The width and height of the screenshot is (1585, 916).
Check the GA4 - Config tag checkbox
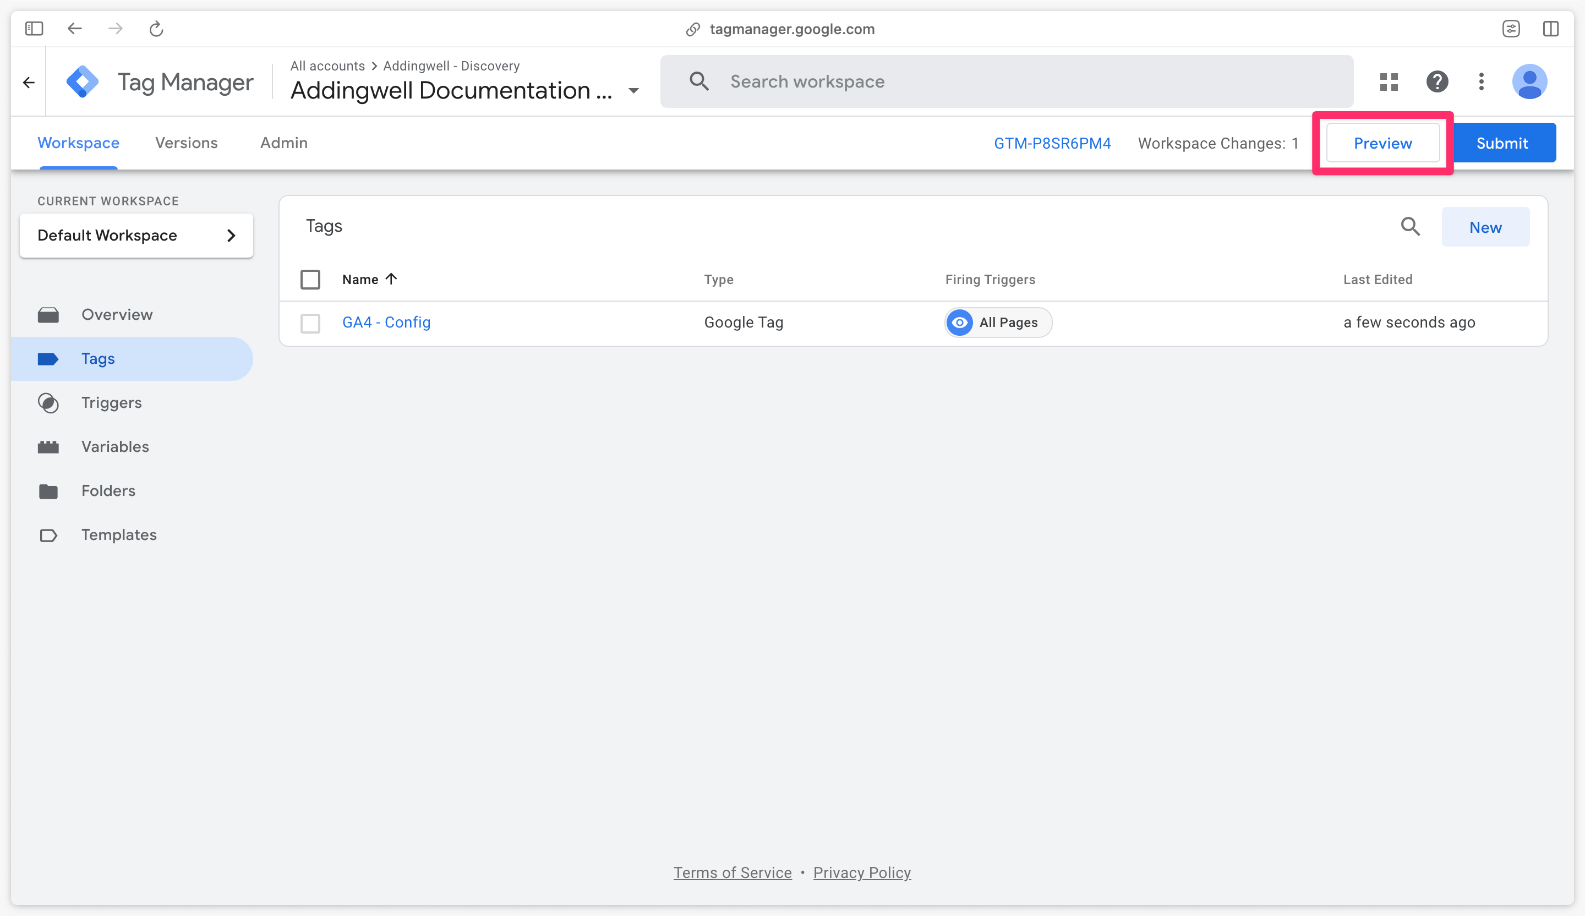tap(311, 321)
